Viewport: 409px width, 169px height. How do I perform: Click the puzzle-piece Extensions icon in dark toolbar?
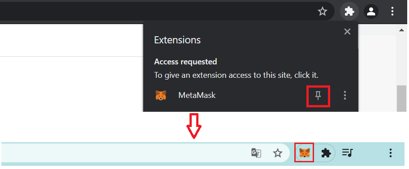[349, 11]
